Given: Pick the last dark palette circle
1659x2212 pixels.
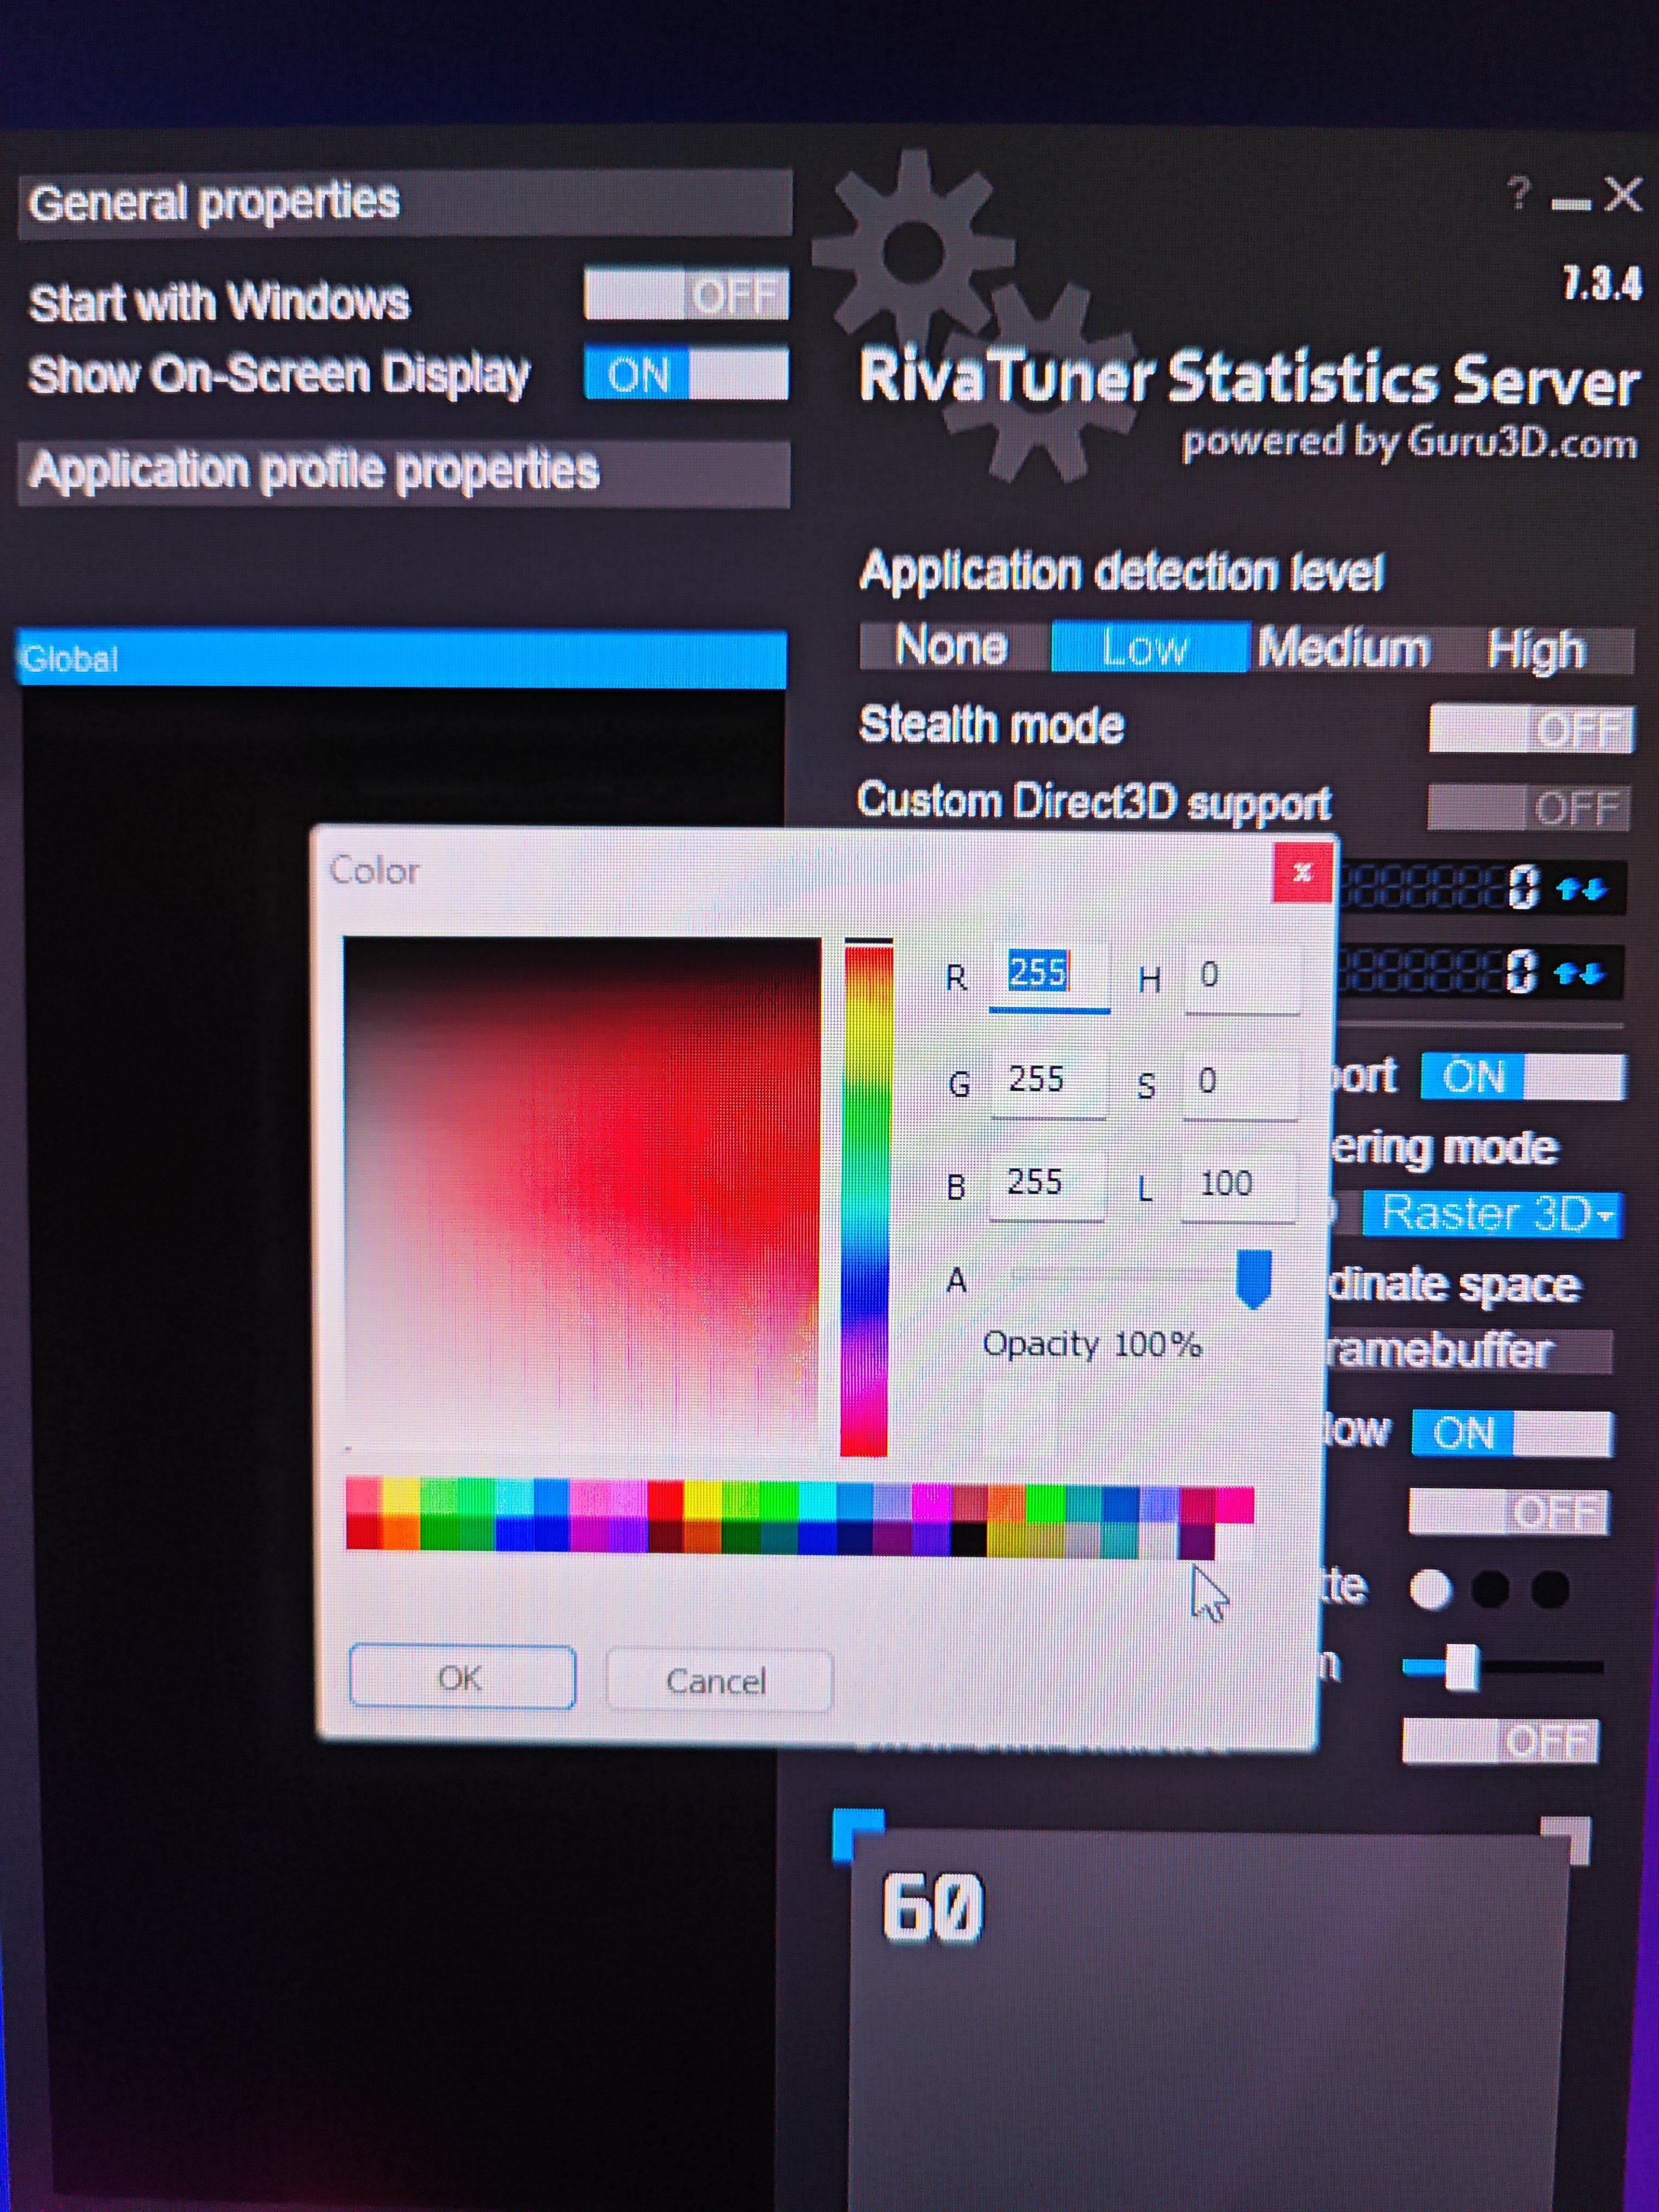Looking at the screenshot, I should [x=1550, y=1589].
